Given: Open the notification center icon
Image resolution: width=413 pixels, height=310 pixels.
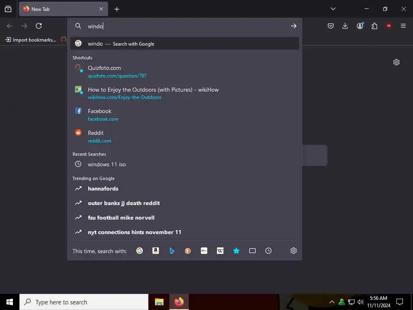Looking at the screenshot, I should click(400, 302).
